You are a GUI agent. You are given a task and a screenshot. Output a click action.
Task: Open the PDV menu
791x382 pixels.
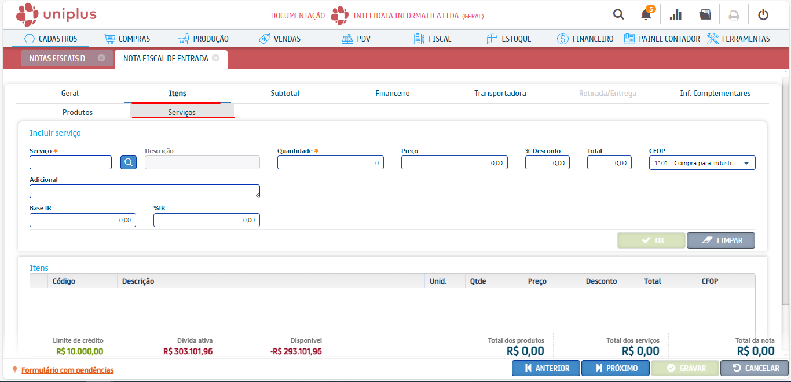[356, 39]
